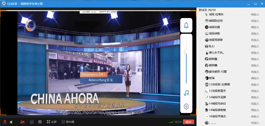
Task: Click the bell notification icon
Action: click(186, 25)
